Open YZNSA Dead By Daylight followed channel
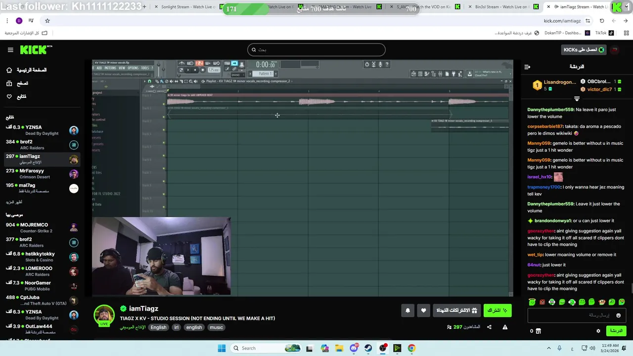This screenshot has height=356, width=633. (x=42, y=130)
